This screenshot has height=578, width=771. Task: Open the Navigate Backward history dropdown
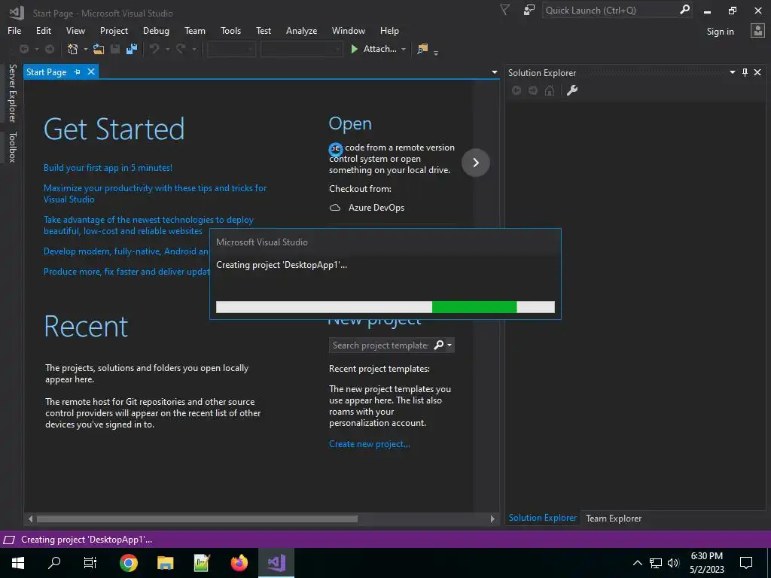[x=36, y=49]
